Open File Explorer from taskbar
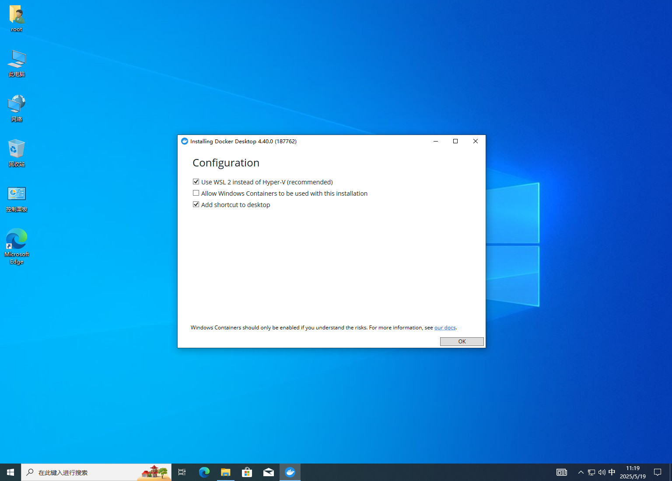Image resolution: width=672 pixels, height=481 pixels. tap(226, 472)
